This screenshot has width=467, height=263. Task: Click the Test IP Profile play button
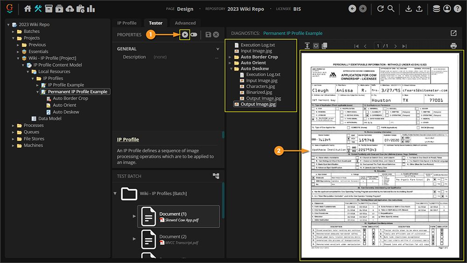pyautogui.click(x=185, y=35)
